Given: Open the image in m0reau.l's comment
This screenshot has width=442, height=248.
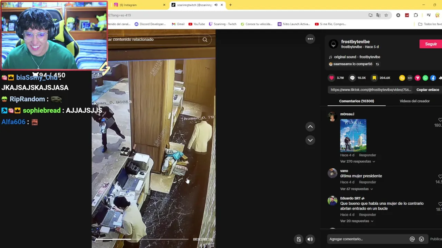Looking at the screenshot, I should (x=353, y=136).
